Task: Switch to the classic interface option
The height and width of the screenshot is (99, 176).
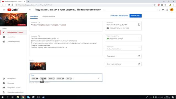Action: coord(13,92)
